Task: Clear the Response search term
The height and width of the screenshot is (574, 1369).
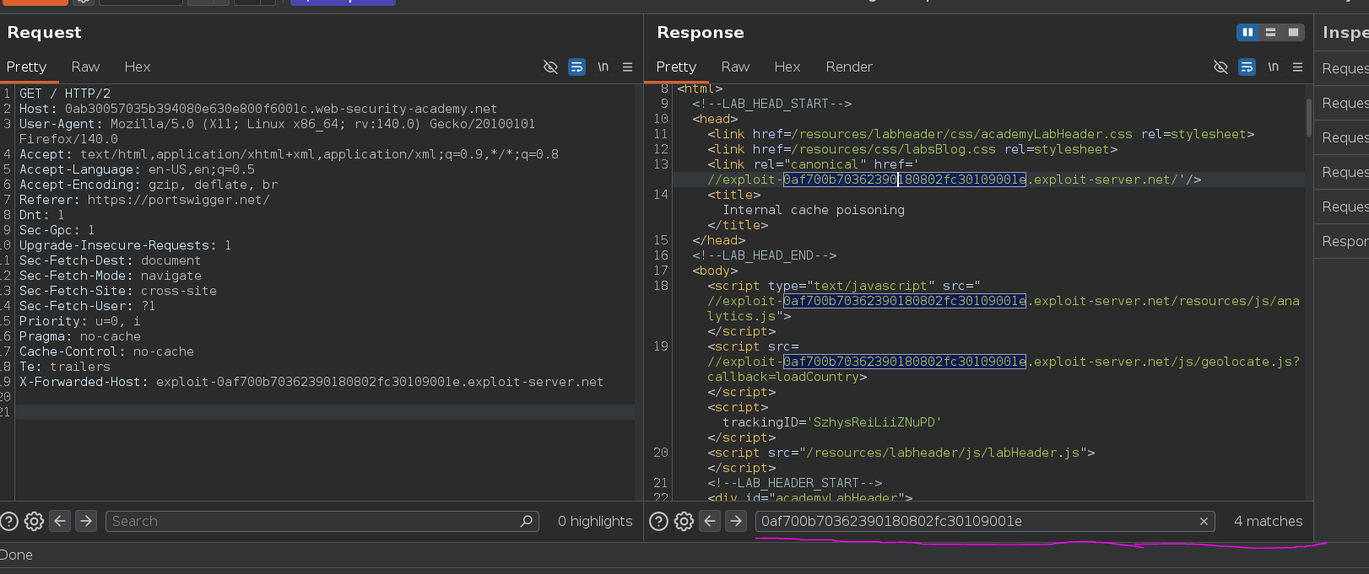Action: tap(1204, 521)
